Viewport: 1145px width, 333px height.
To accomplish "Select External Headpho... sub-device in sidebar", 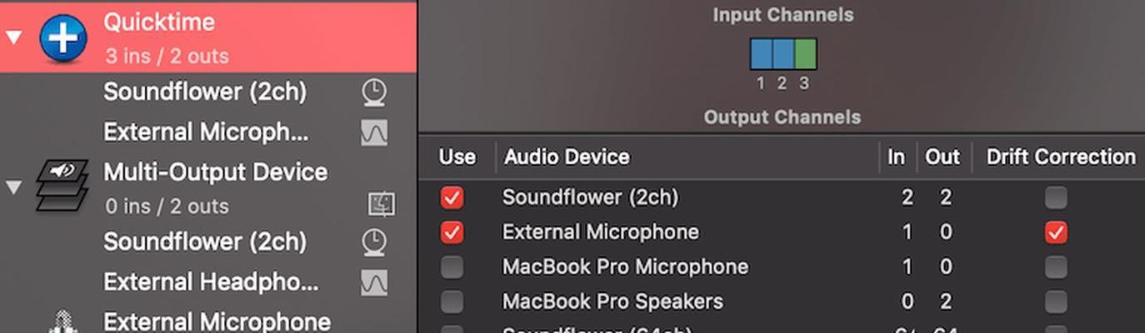I will click(x=211, y=282).
